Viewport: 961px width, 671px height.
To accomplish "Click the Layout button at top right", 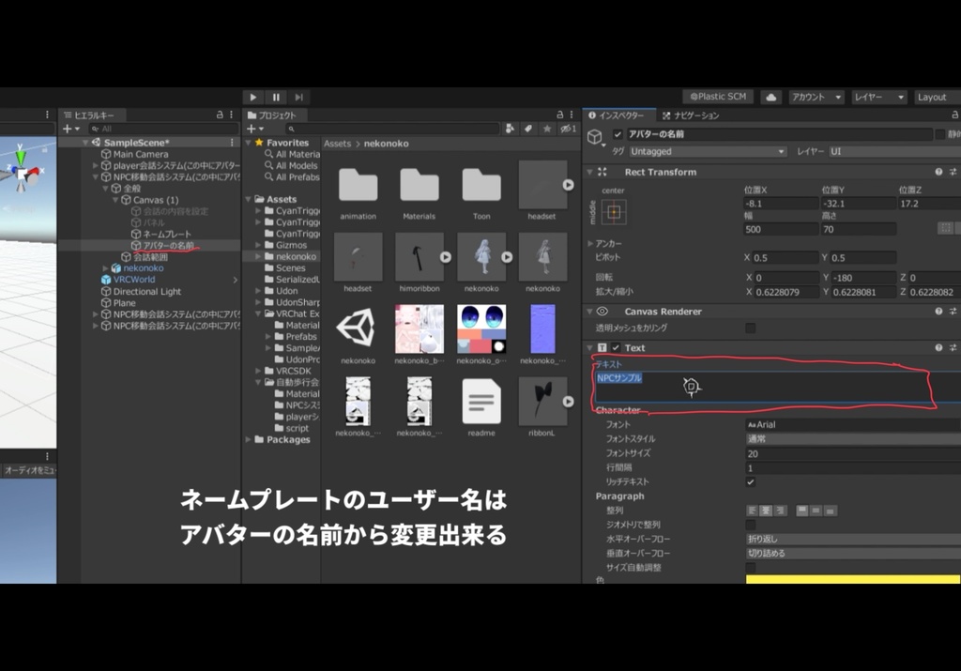I will pos(932,97).
